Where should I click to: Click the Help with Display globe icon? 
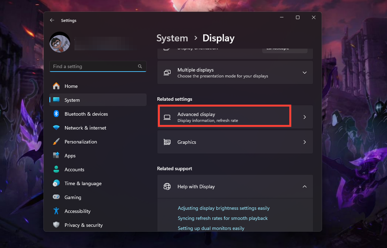click(x=167, y=187)
